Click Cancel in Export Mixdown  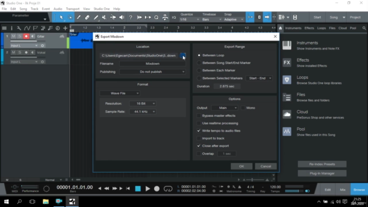click(x=266, y=166)
